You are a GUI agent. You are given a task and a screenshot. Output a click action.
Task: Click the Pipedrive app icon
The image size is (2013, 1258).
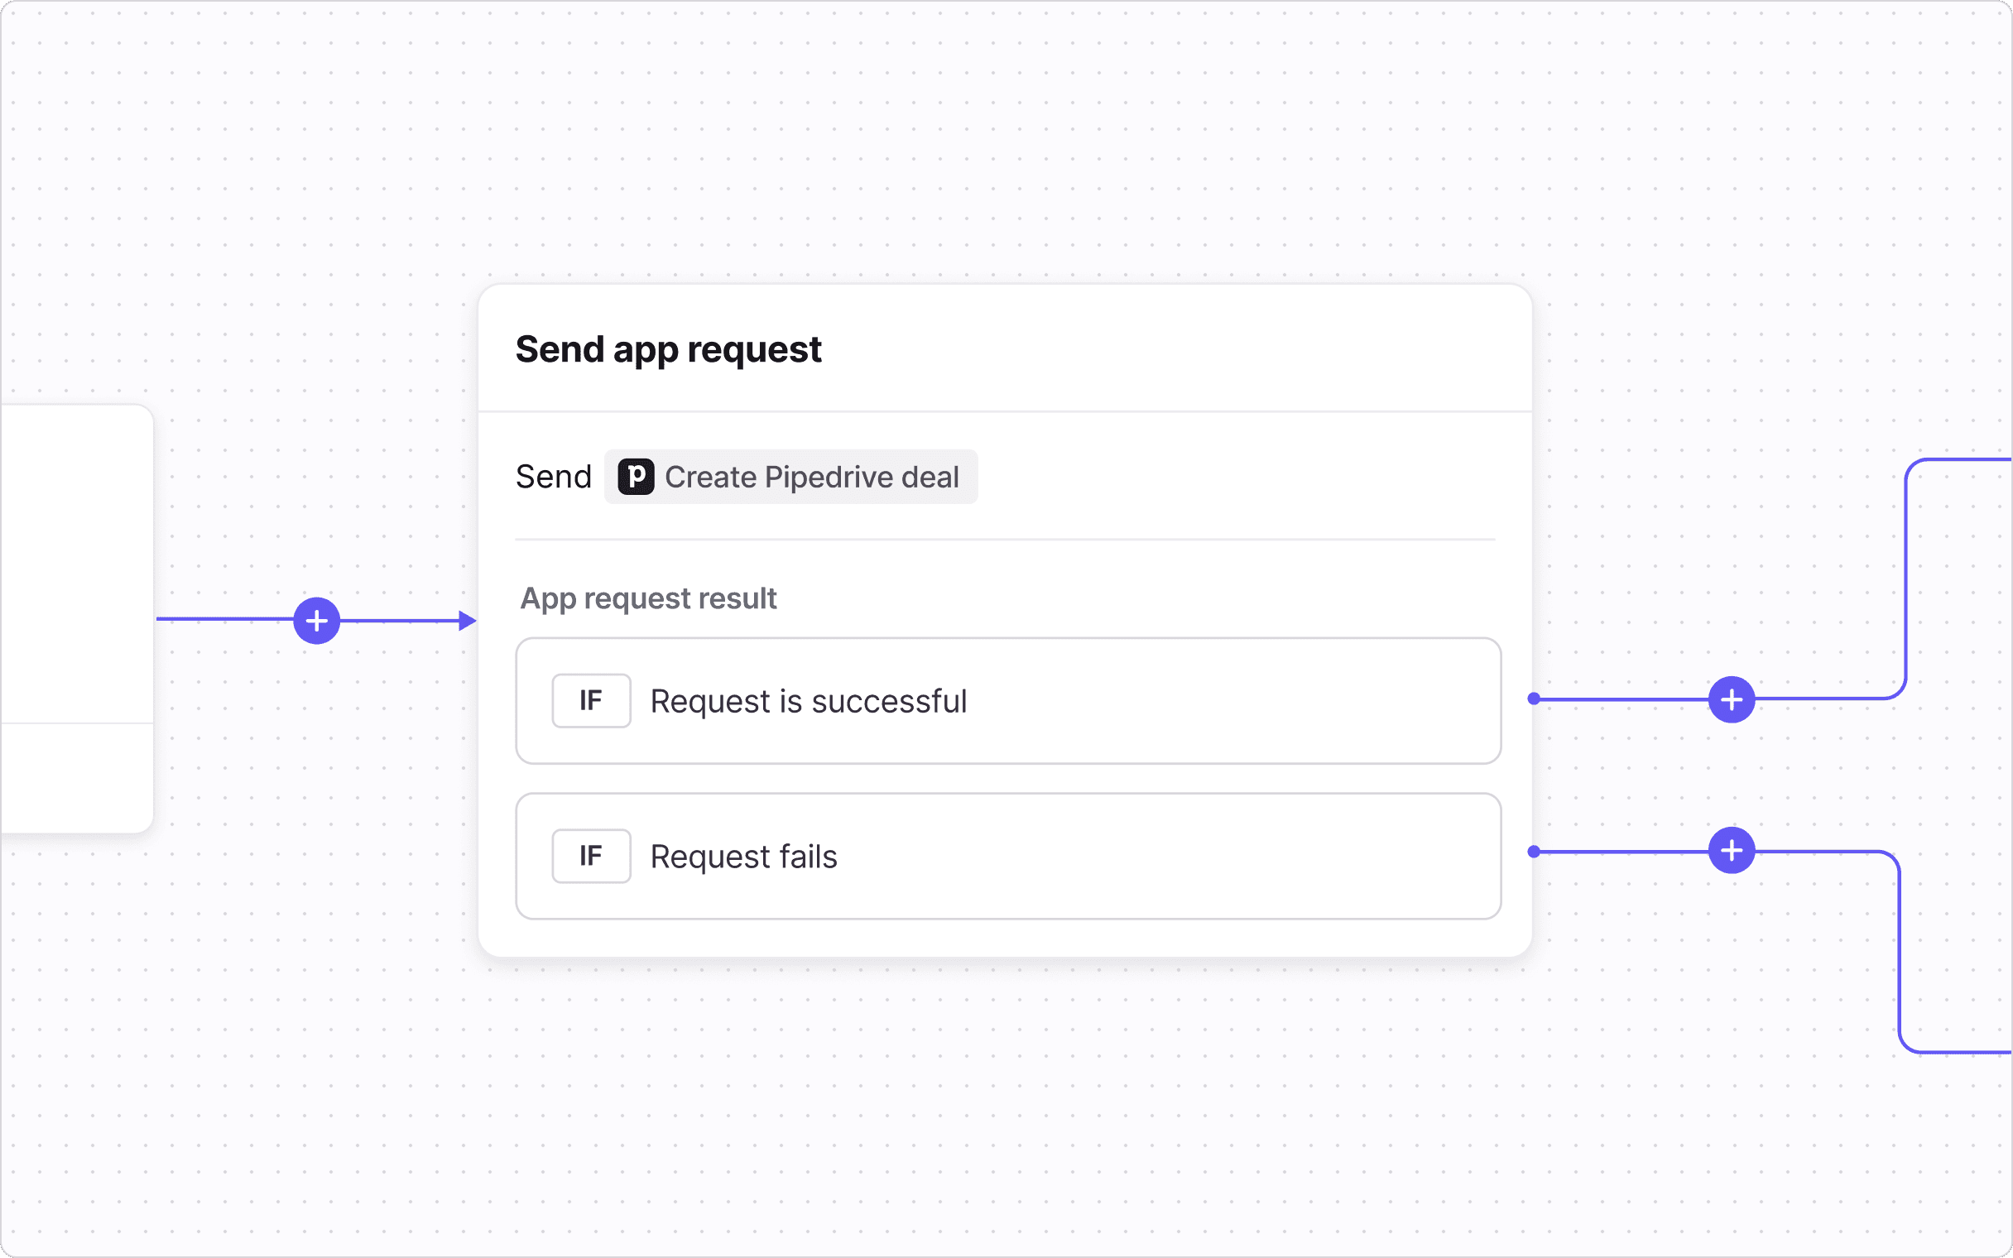[636, 477]
